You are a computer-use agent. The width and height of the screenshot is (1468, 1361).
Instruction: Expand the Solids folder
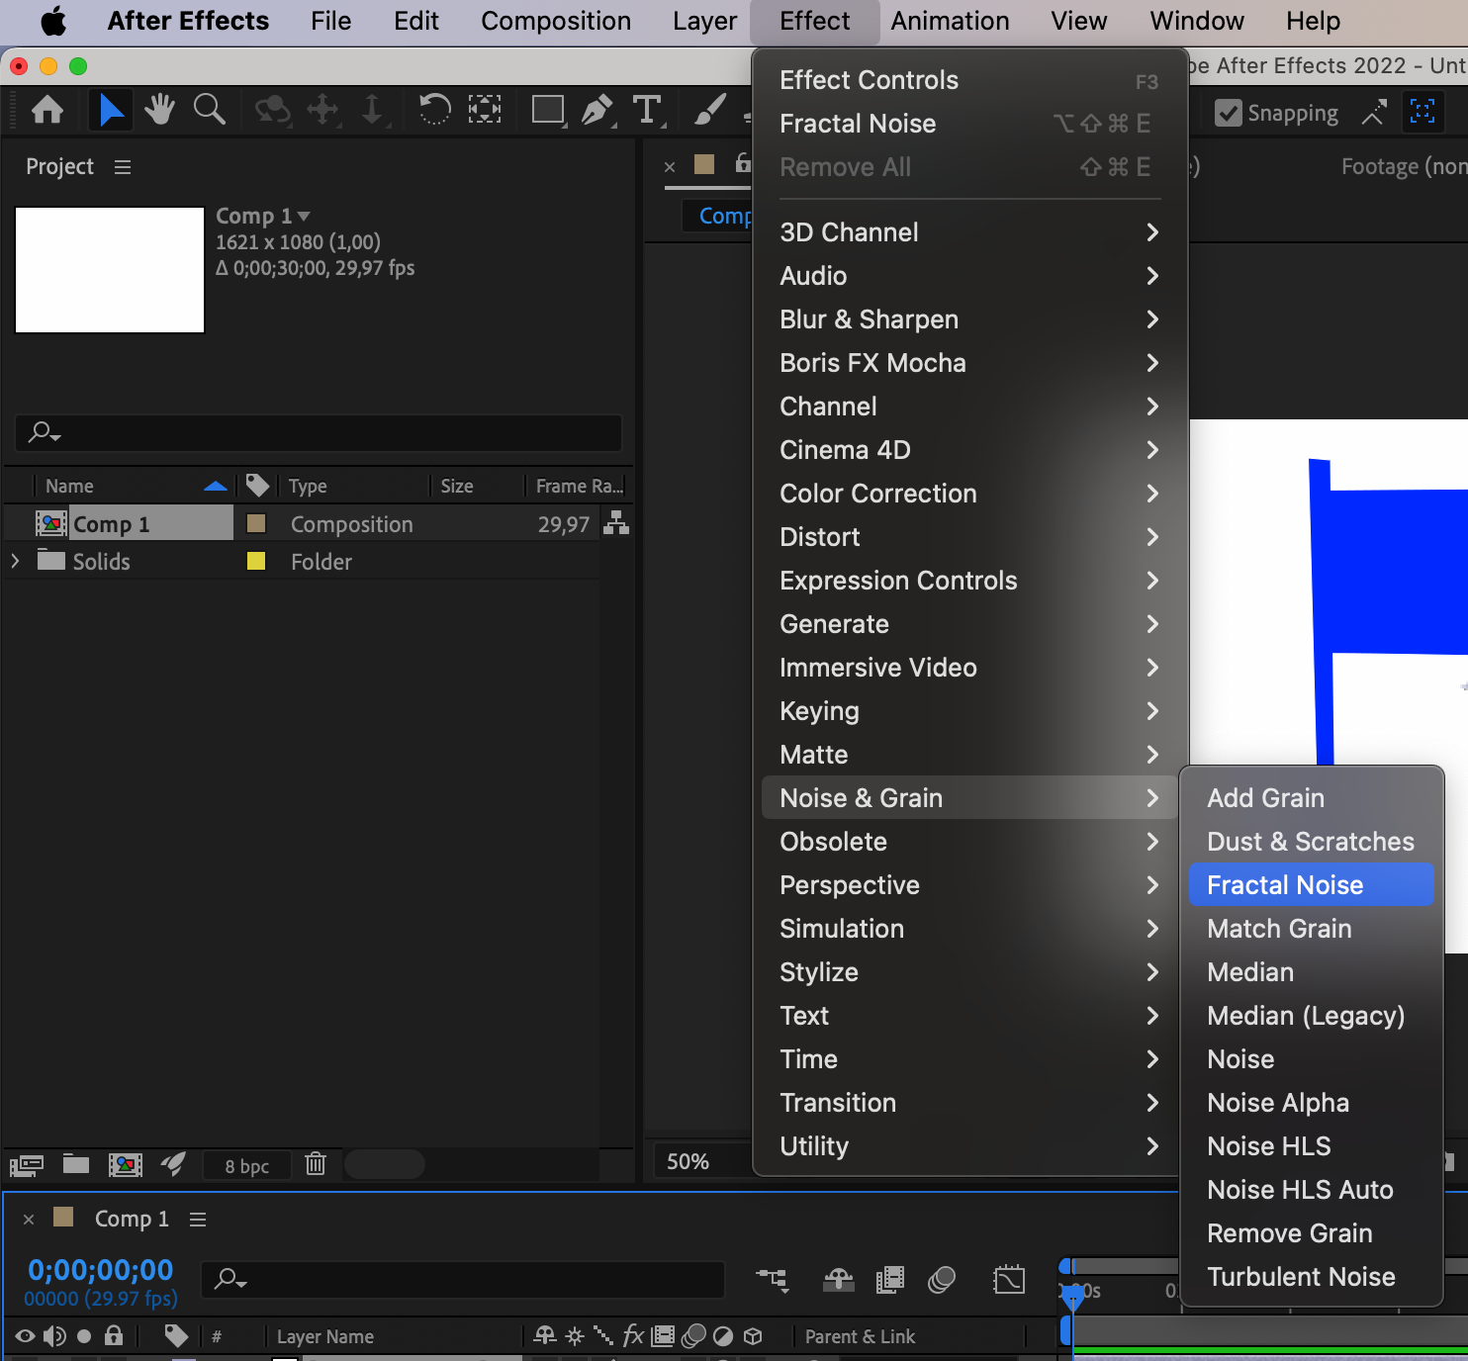15,561
